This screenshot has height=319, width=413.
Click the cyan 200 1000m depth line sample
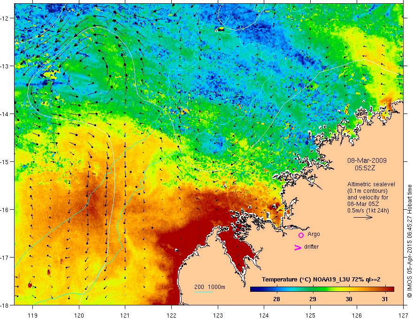pyautogui.click(x=204, y=292)
